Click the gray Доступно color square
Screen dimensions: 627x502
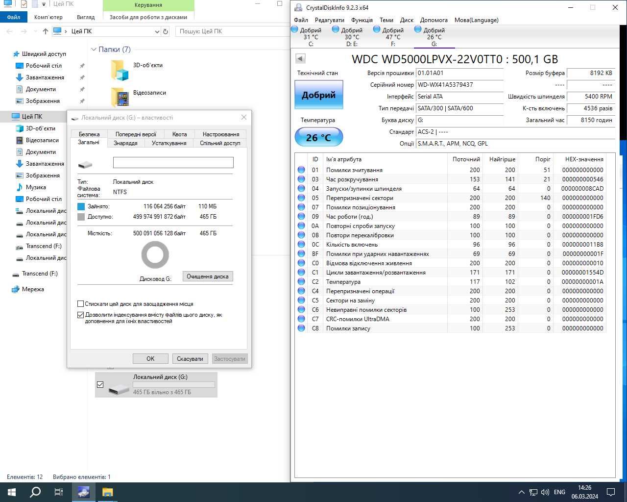(81, 216)
